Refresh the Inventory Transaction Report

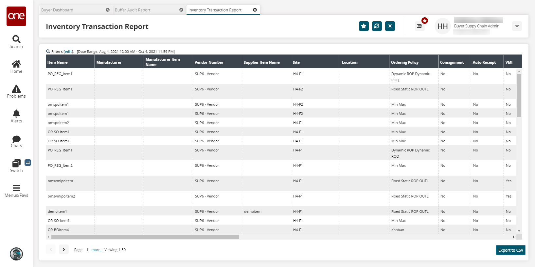pos(377,26)
